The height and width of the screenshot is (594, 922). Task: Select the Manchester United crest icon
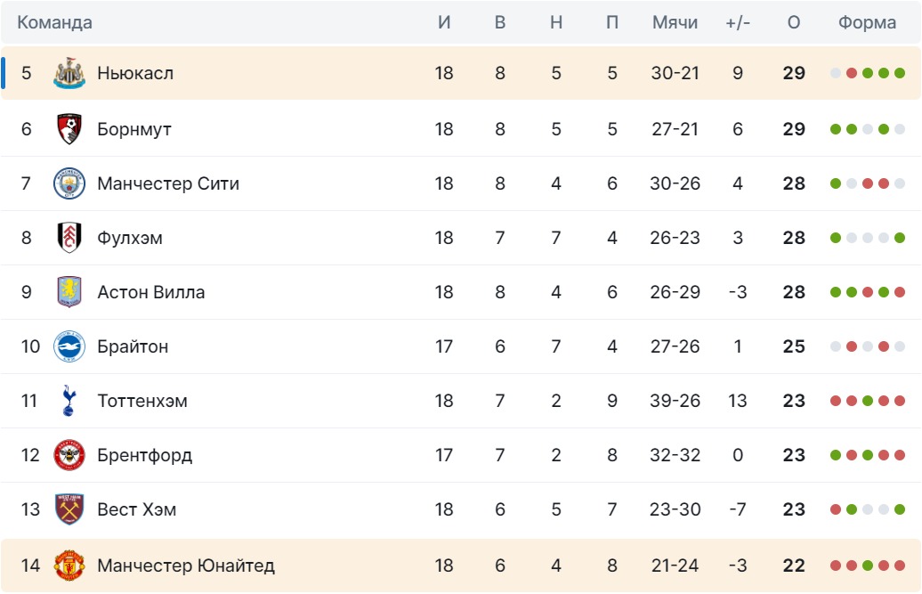(x=69, y=565)
